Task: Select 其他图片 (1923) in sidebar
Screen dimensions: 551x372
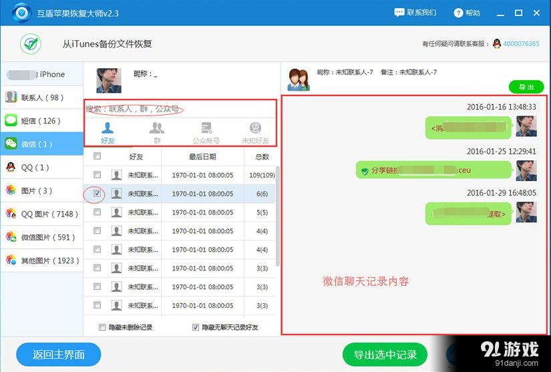Action: tap(42, 260)
